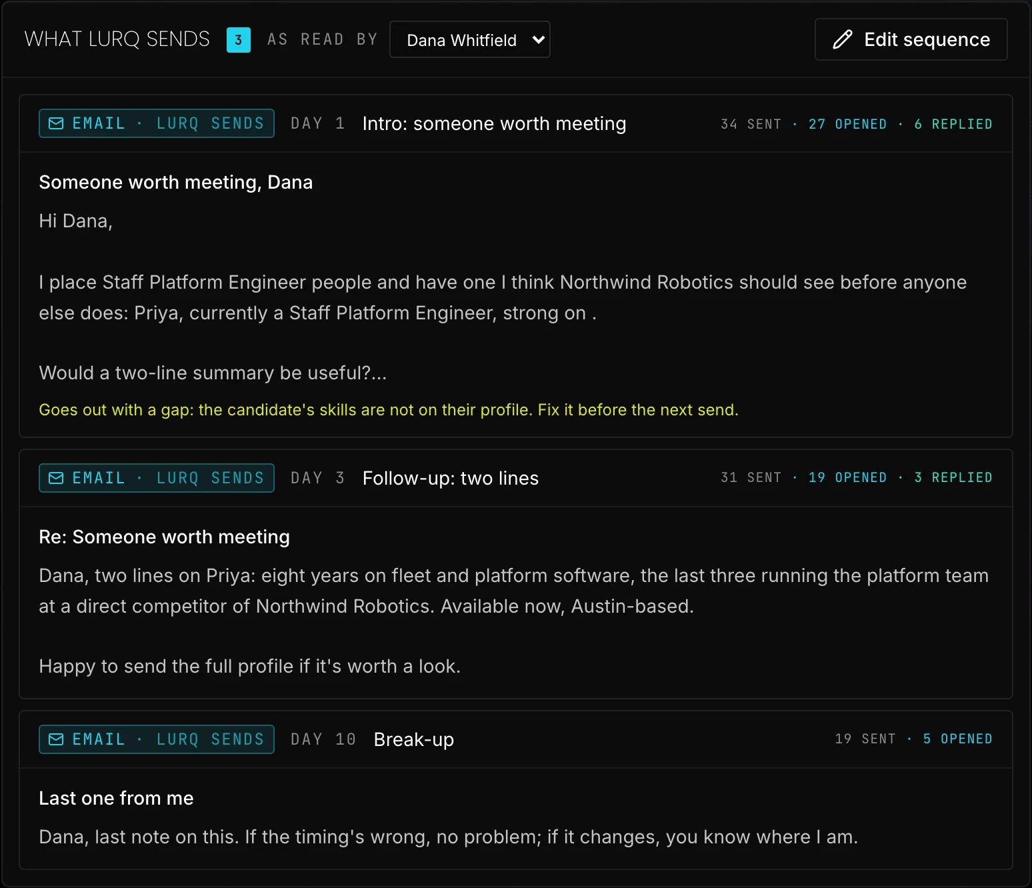This screenshot has width=1032, height=888.
Task: Click the 'DAY 3' label
Action: pyautogui.click(x=317, y=478)
